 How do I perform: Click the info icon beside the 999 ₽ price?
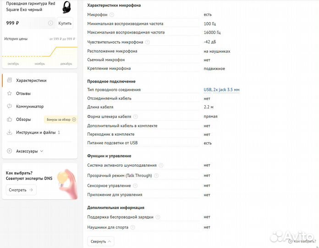tap(50, 23)
